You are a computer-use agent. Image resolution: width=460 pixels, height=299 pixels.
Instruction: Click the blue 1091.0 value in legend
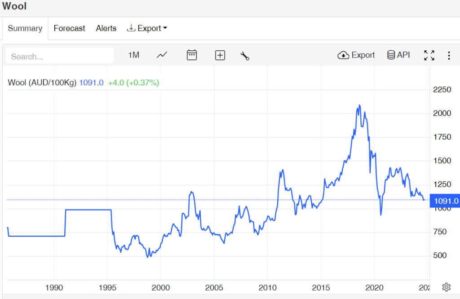pos(91,83)
